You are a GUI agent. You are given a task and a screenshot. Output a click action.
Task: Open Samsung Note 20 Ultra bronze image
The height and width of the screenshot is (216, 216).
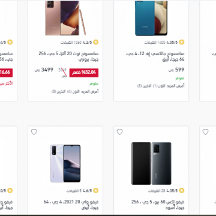tap(65, 18)
